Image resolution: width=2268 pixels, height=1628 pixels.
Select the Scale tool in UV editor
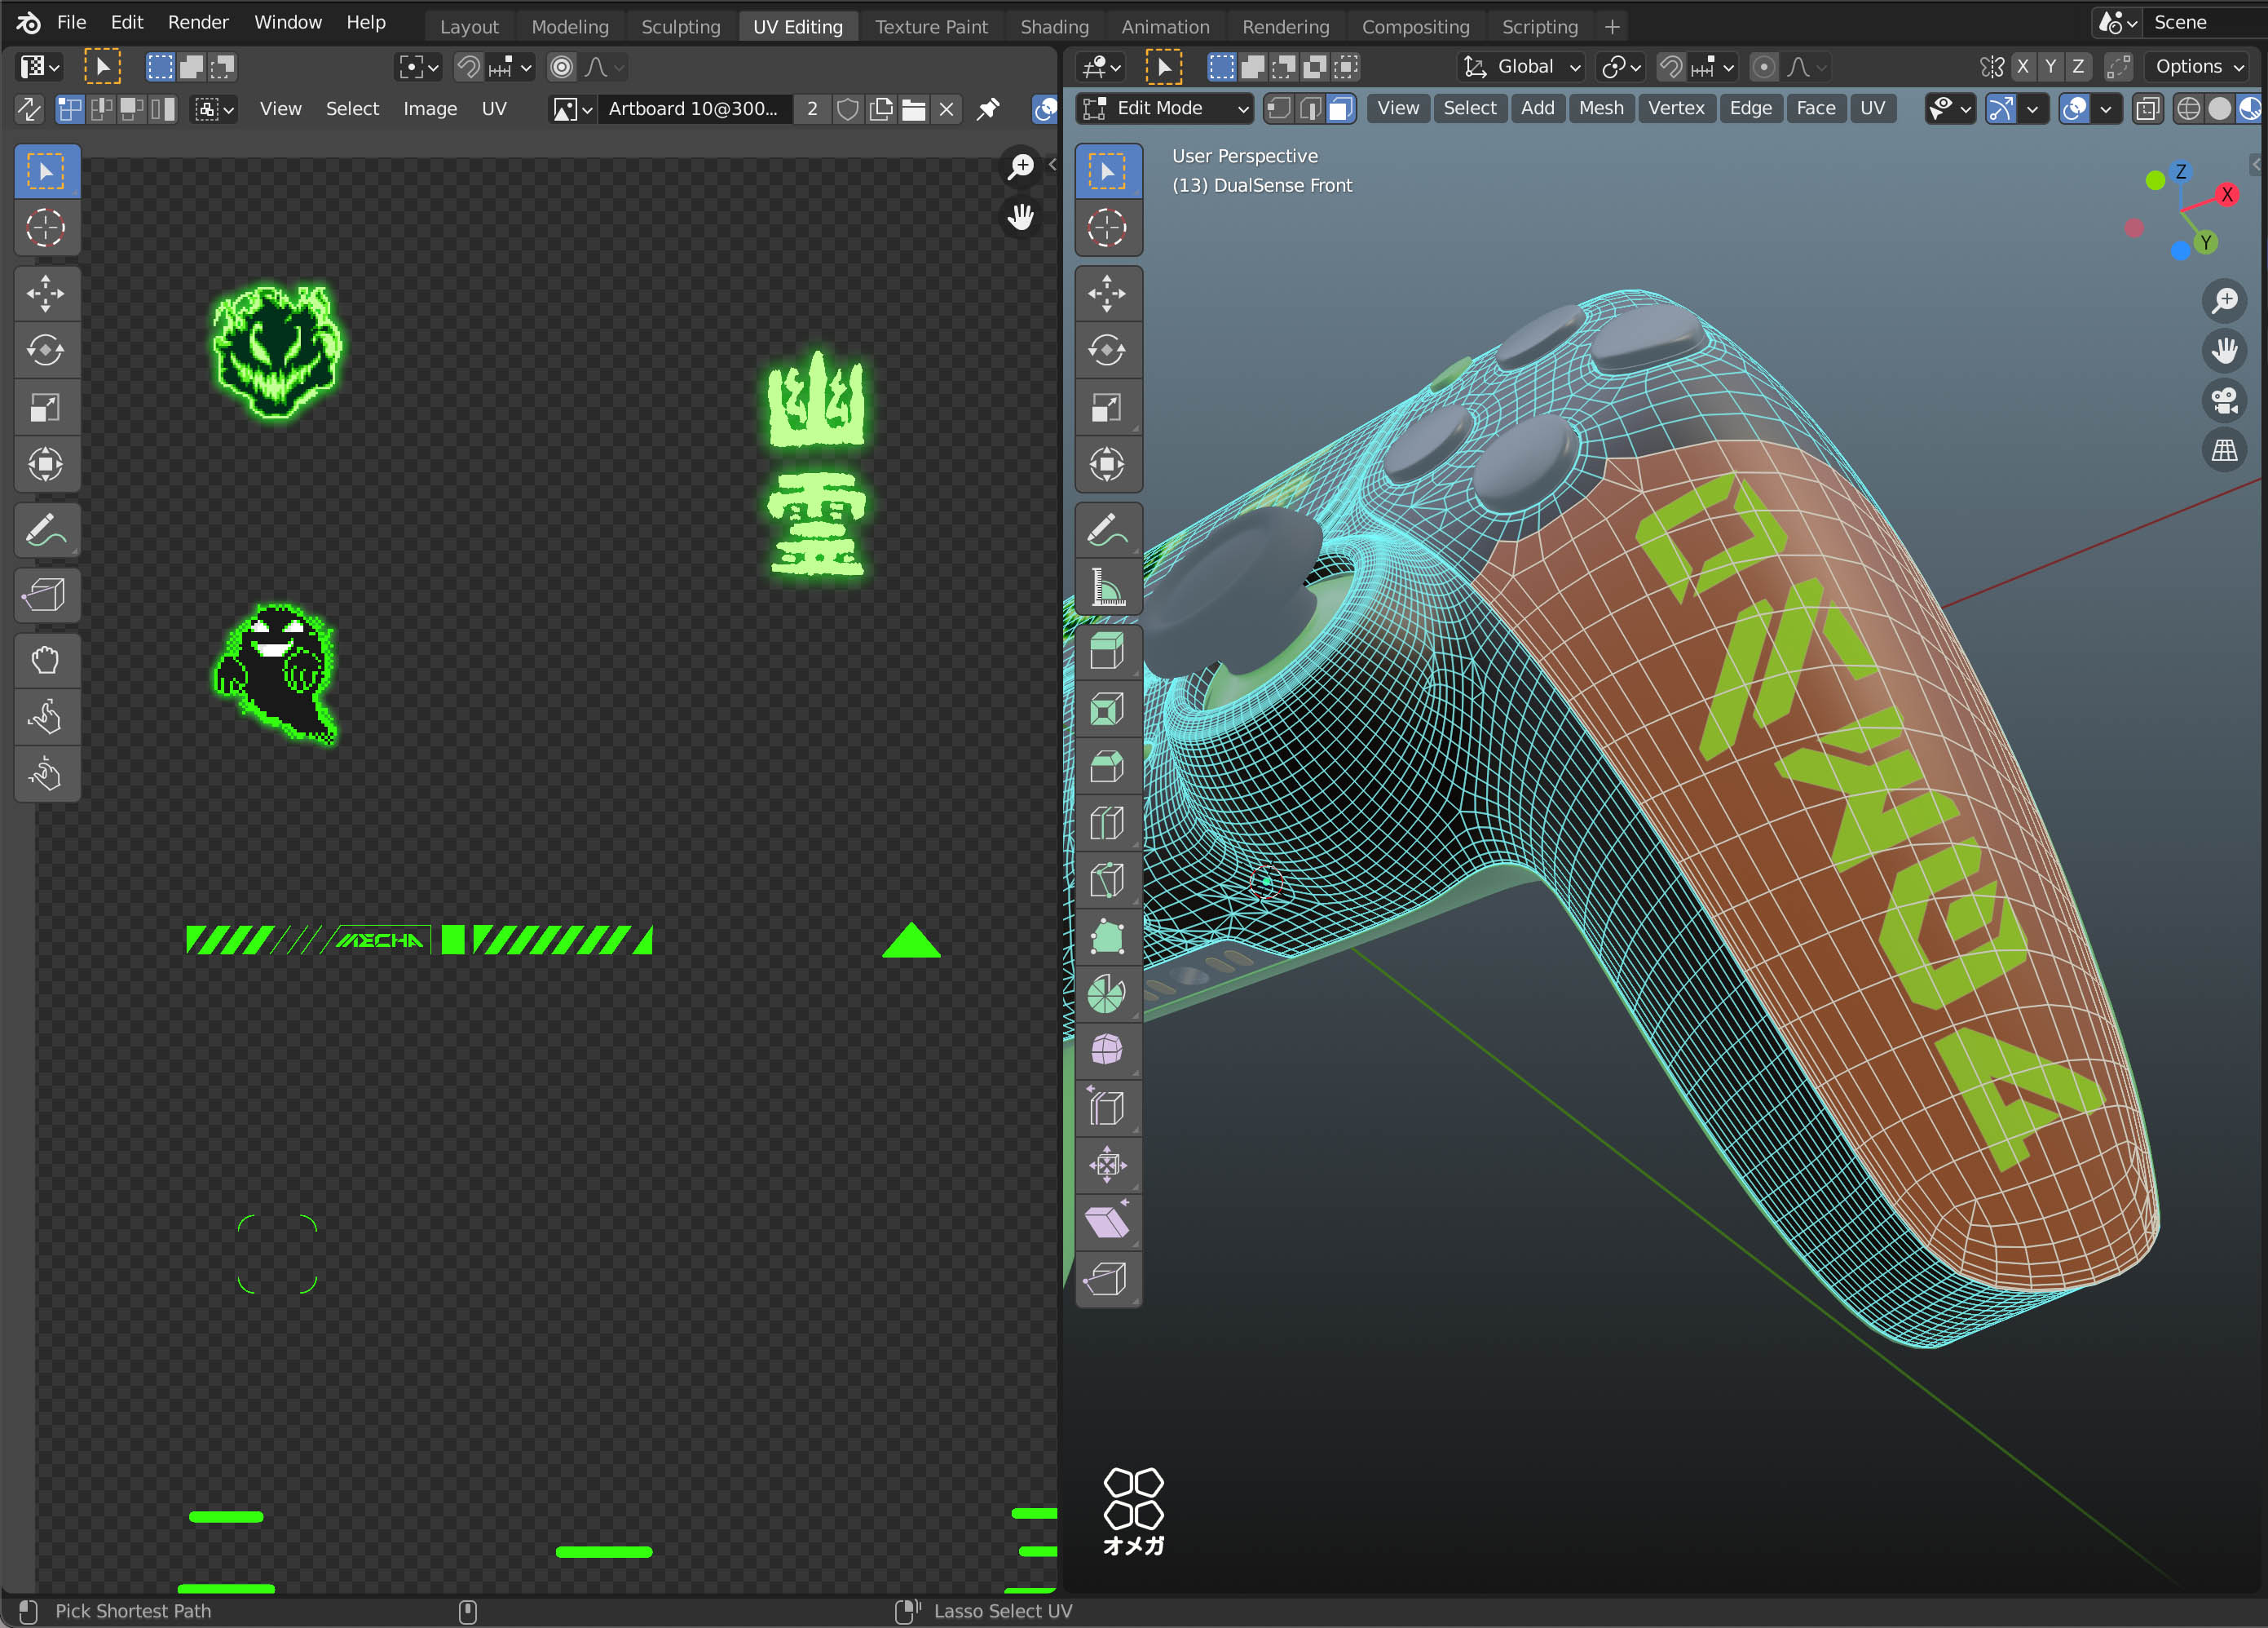pyautogui.click(x=46, y=409)
